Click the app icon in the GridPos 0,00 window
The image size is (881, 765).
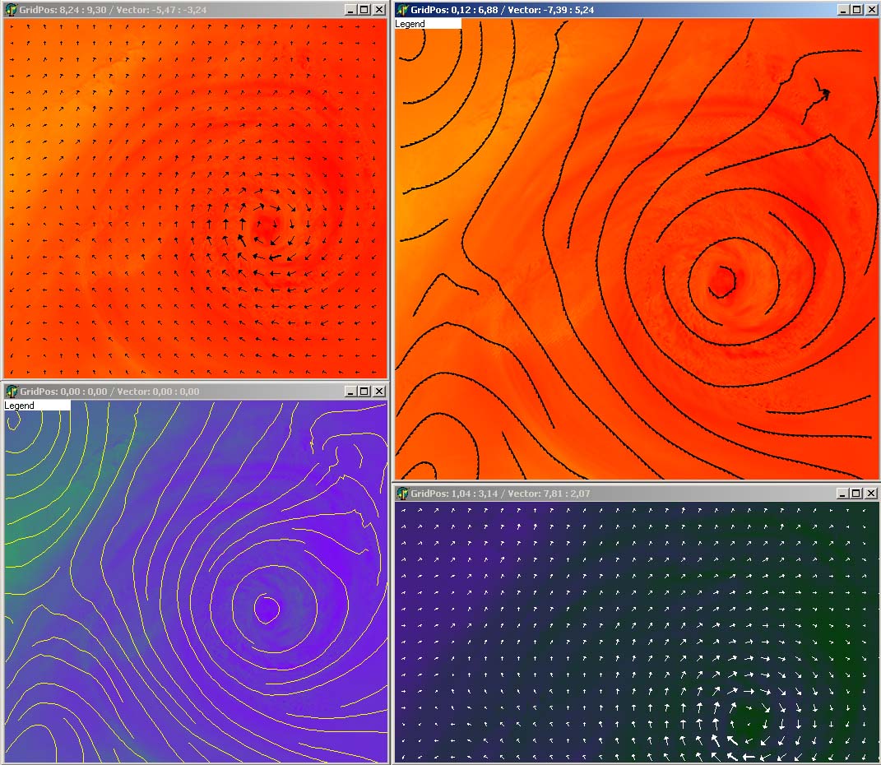coord(12,392)
